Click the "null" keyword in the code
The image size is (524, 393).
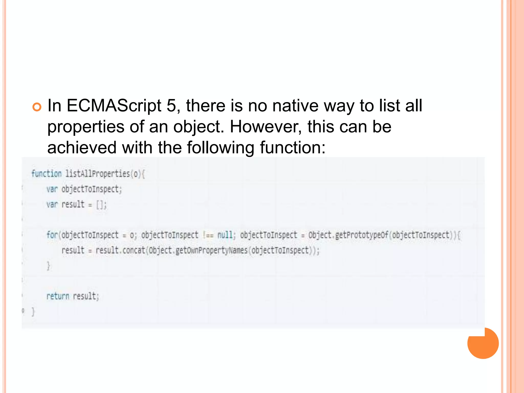[225, 235]
